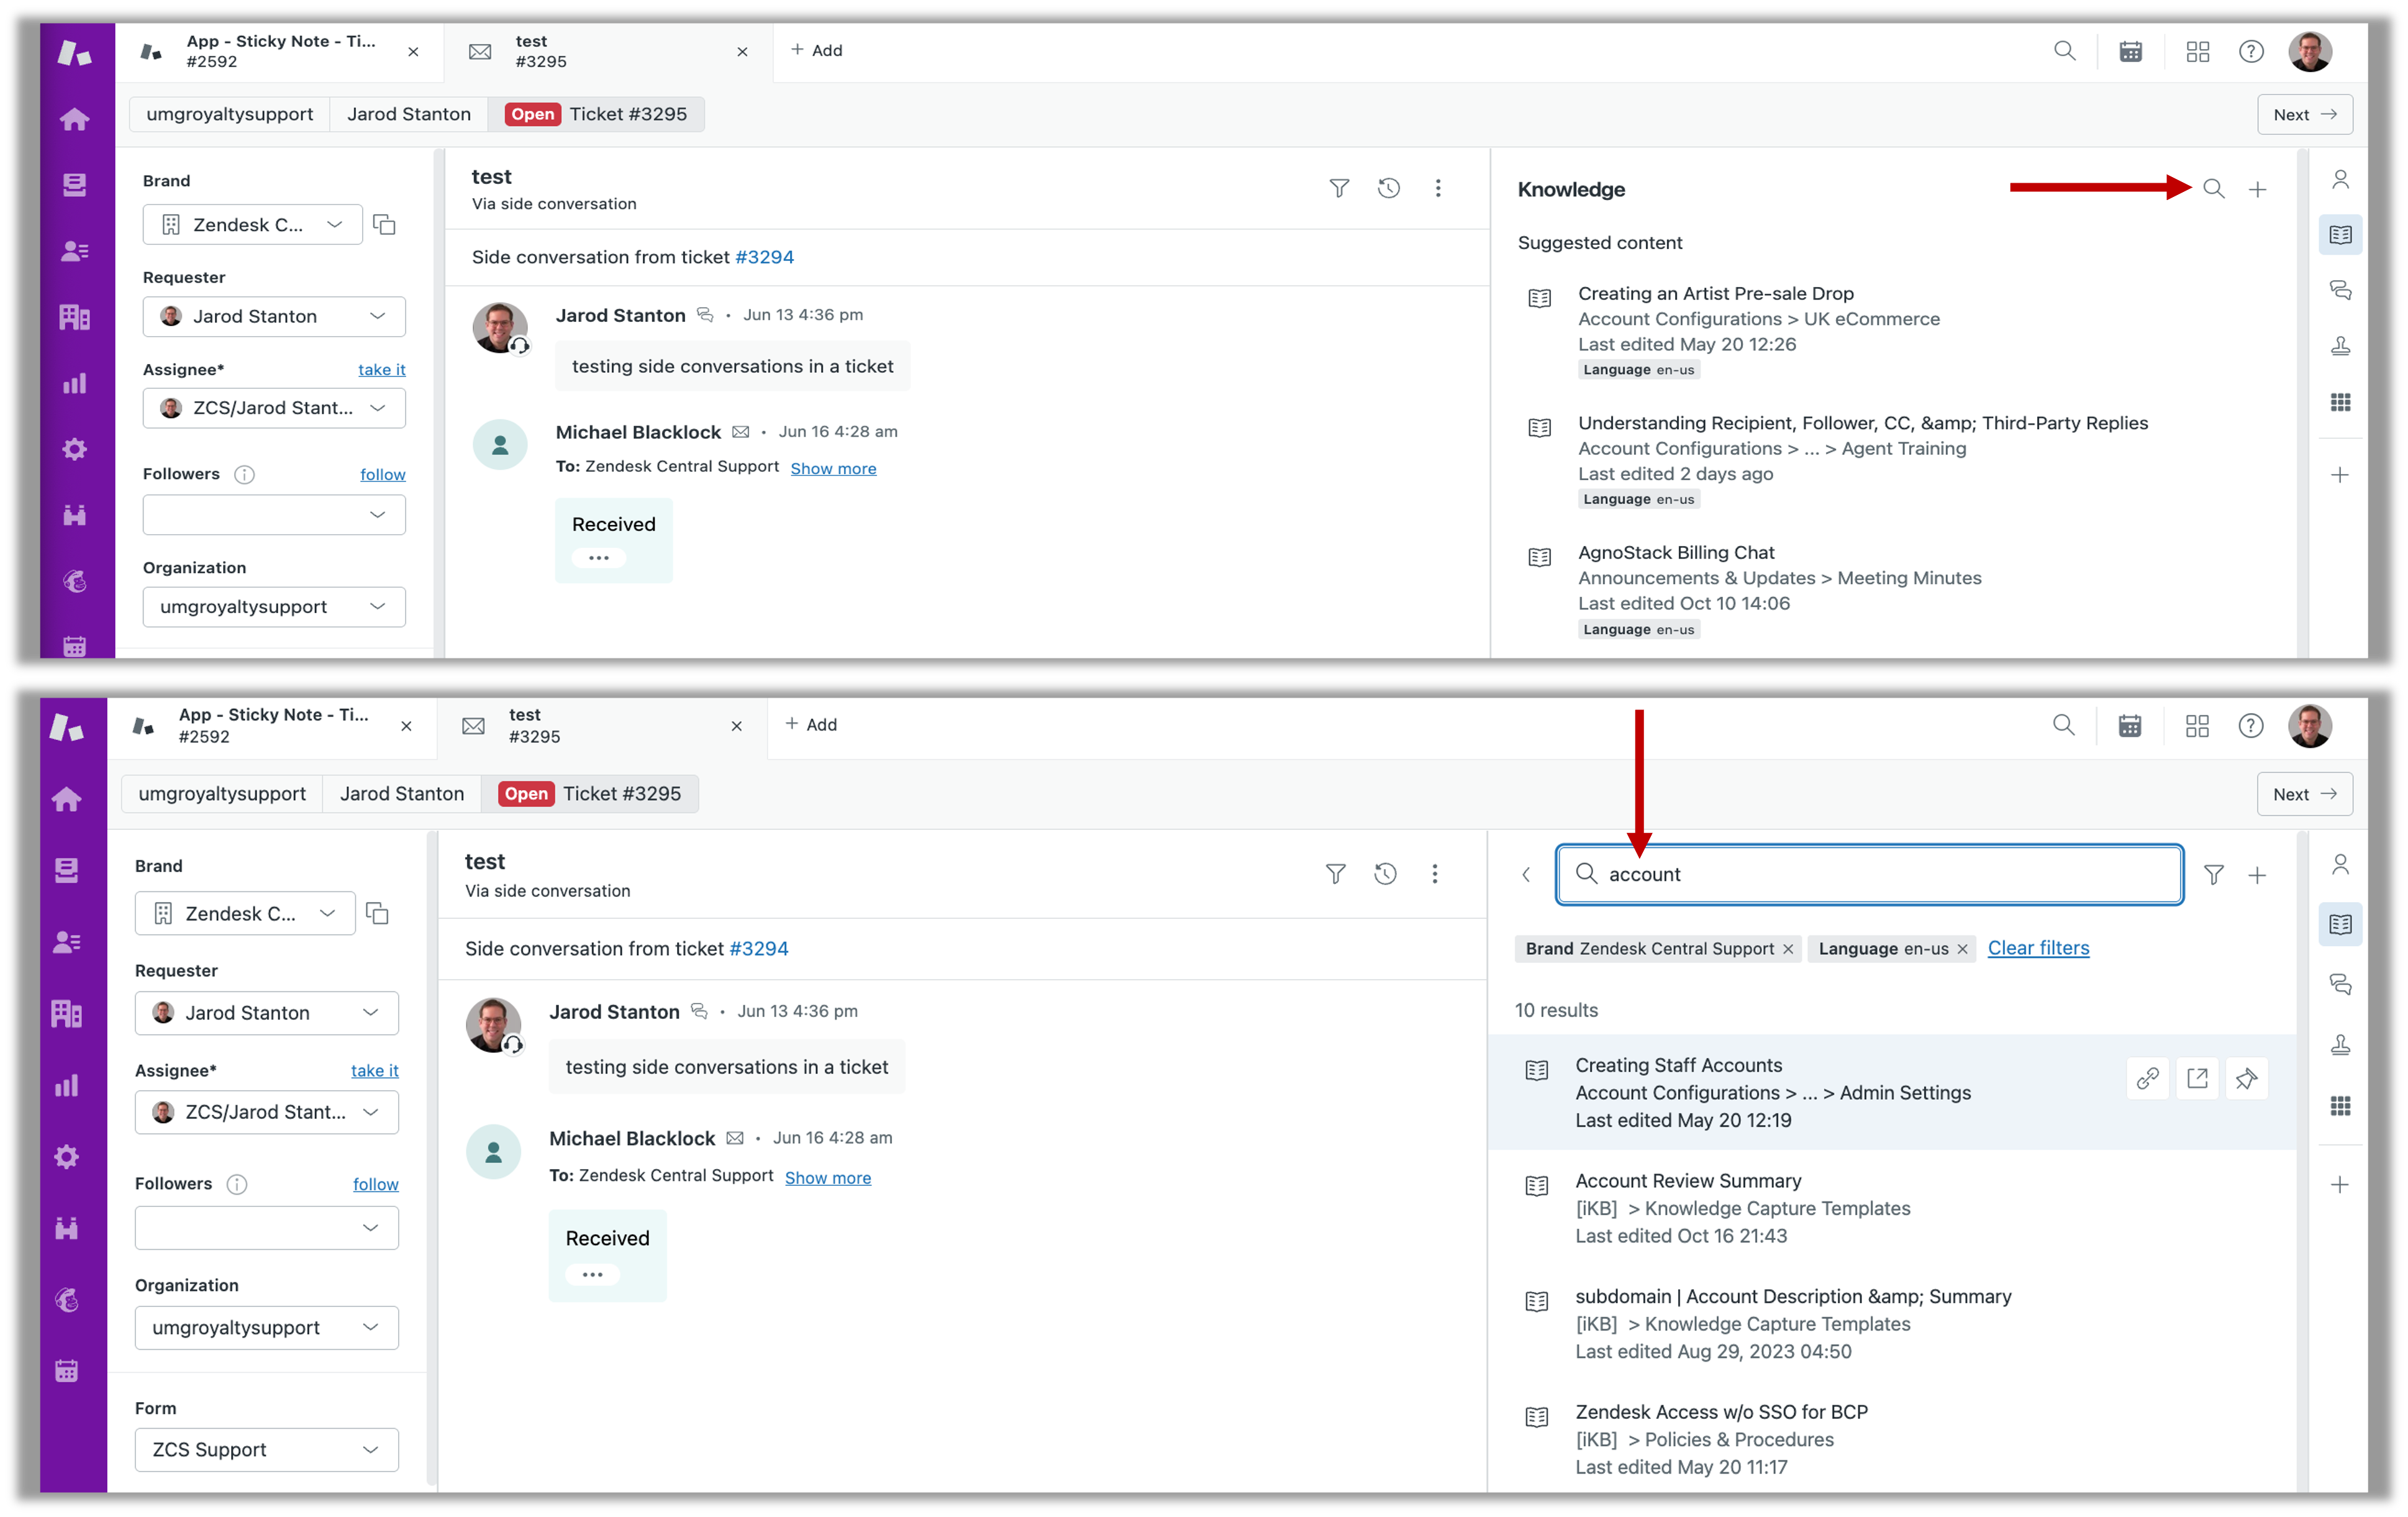Click take it link in lower screenshot
Viewport: 2408px width, 1517px height.
[374, 1070]
